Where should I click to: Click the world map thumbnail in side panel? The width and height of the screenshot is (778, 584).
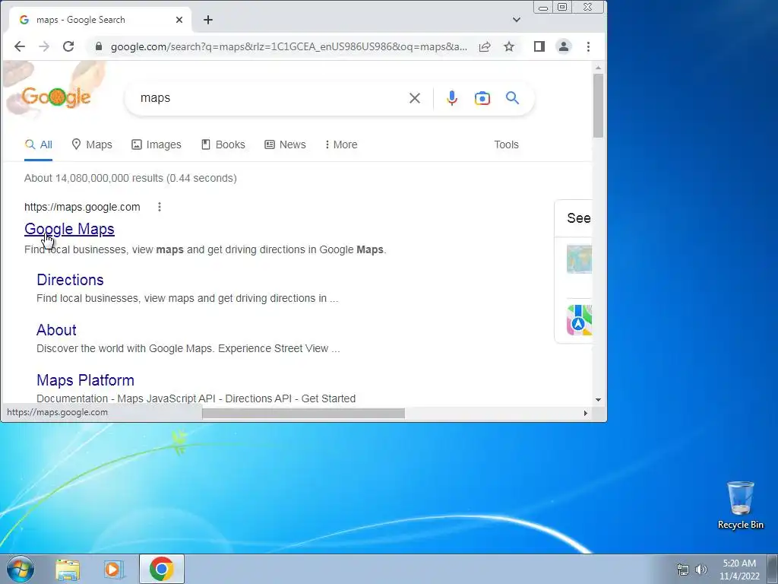[x=579, y=259]
